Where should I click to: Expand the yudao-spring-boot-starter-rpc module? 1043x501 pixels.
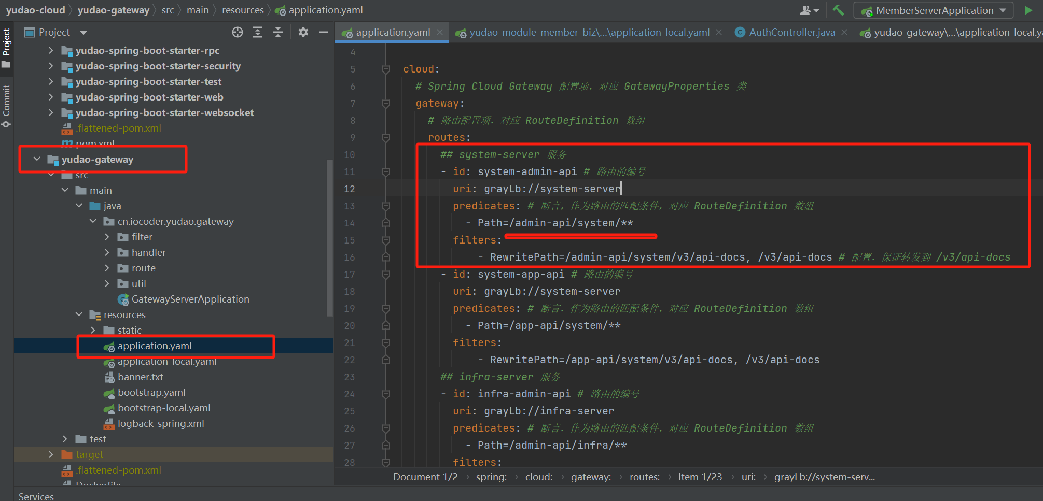[51, 50]
